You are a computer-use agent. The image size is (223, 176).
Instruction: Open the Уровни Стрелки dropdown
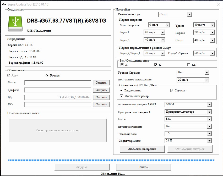click(193, 72)
